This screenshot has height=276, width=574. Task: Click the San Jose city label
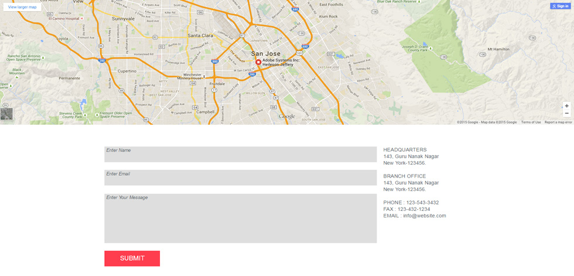[x=266, y=54]
